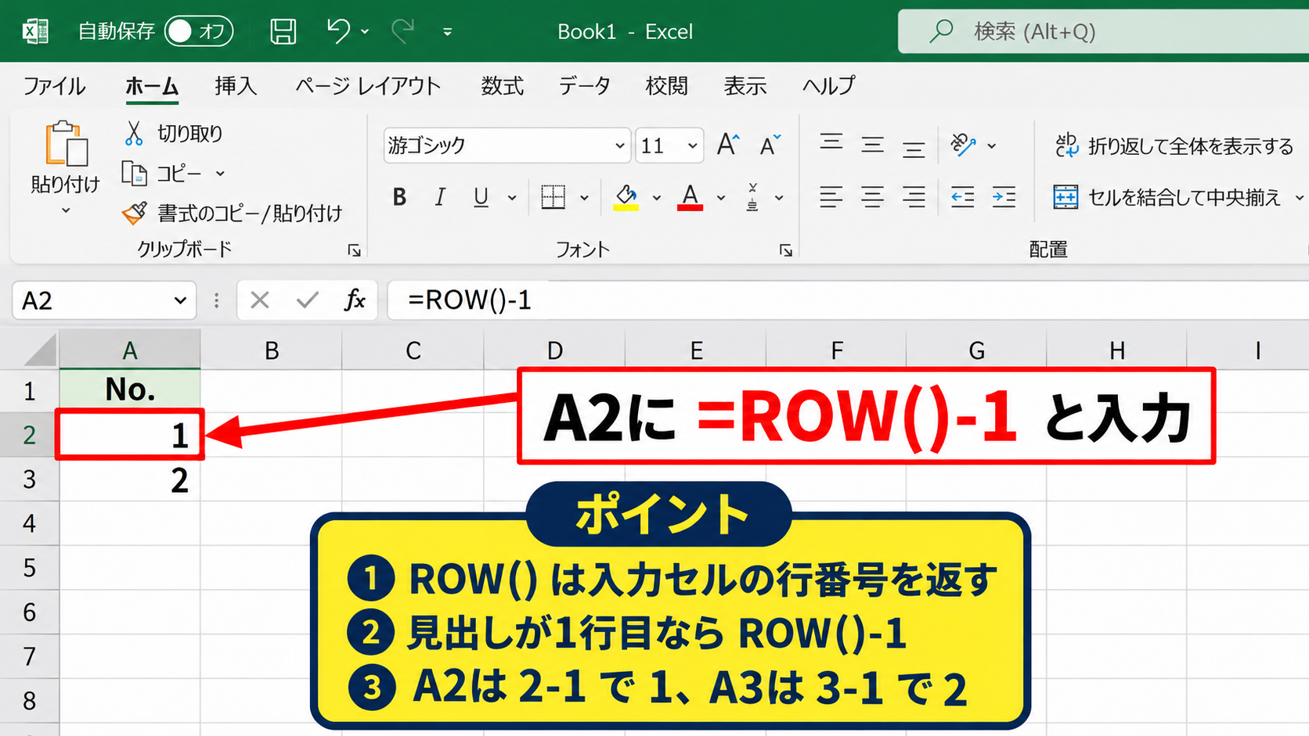Toggle bold formatting
The height and width of the screenshot is (736, 1309).
(x=399, y=197)
